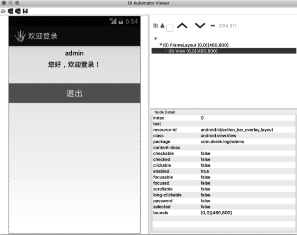
Task: Click the checkable row in Node Detail
Action: coord(224,153)
